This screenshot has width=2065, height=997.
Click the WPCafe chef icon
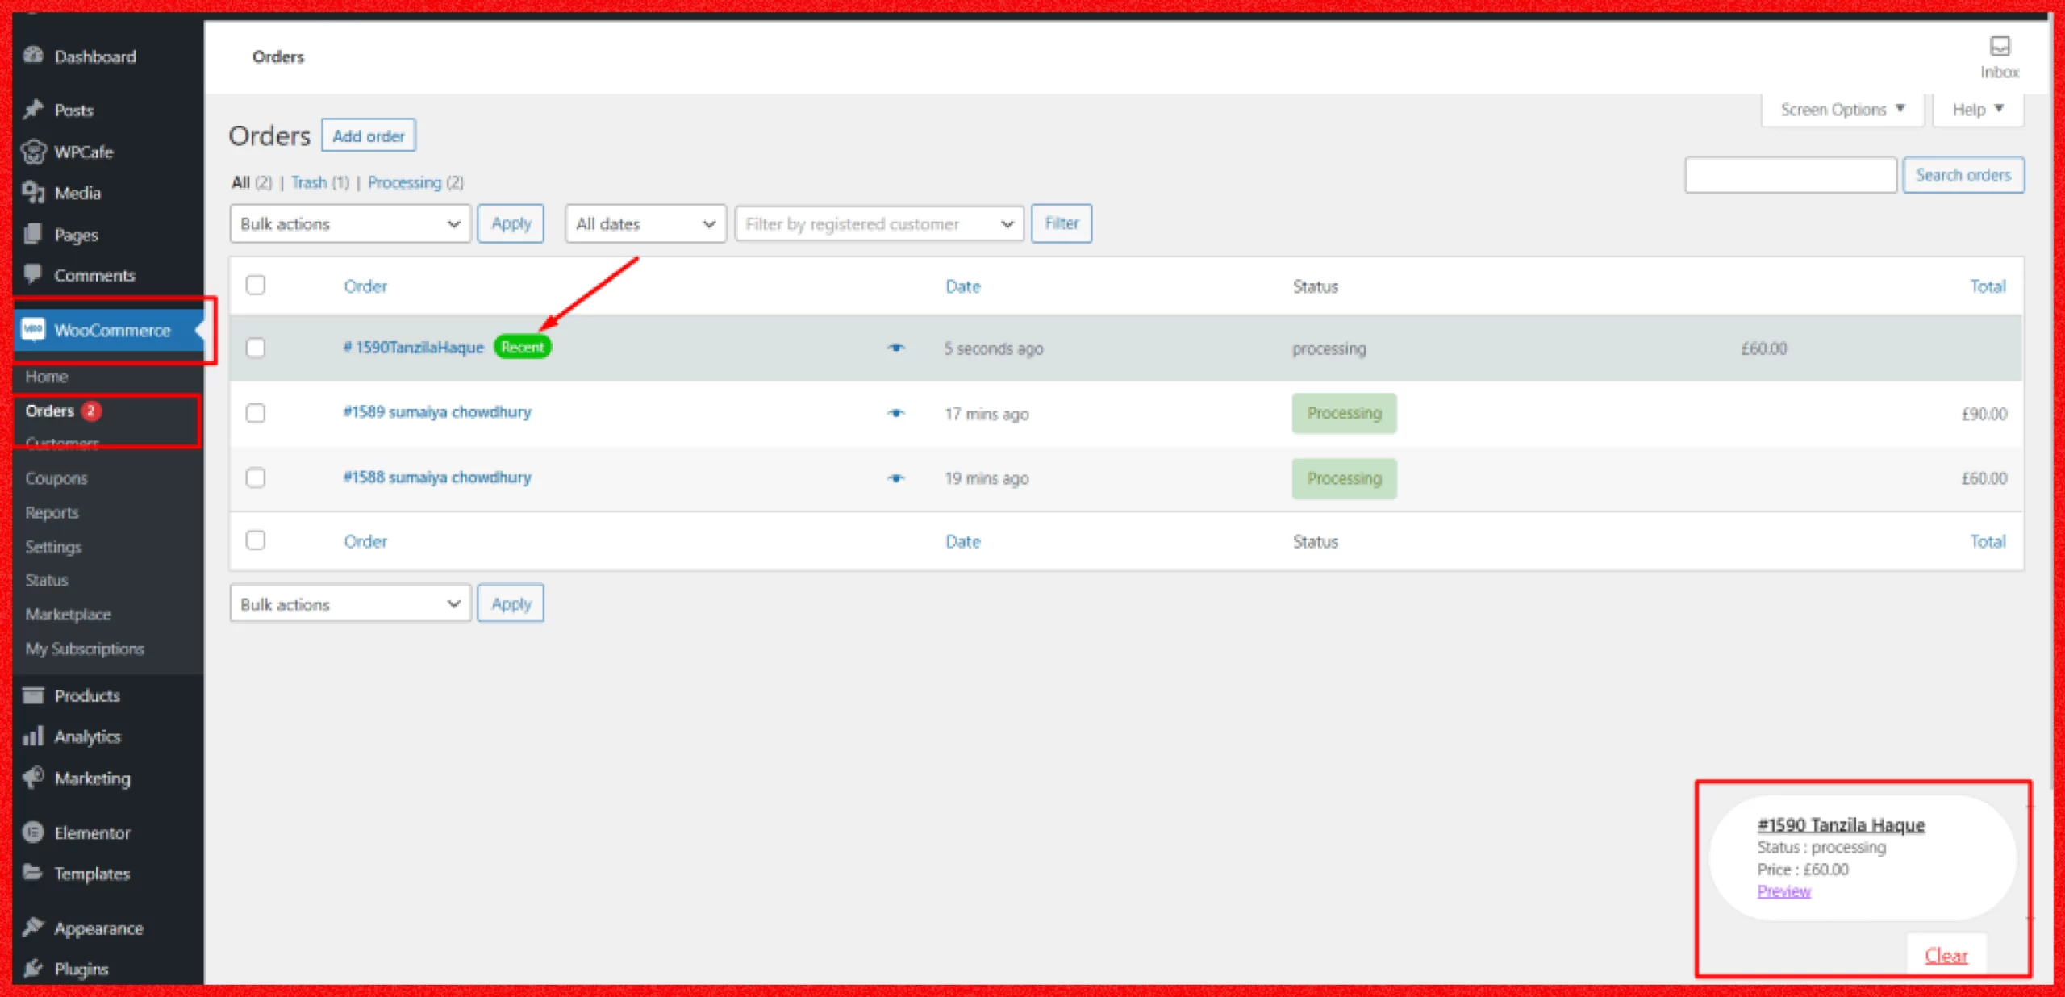tap(33, 152)
